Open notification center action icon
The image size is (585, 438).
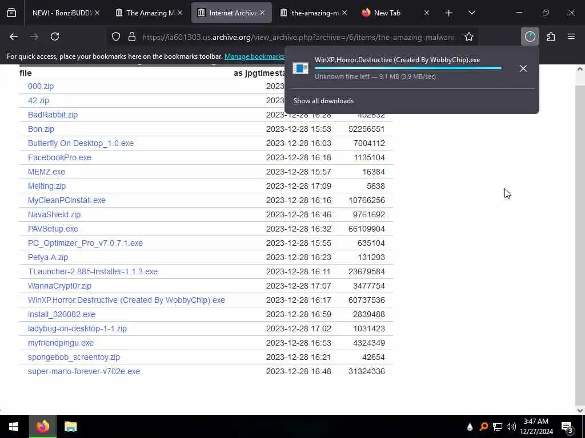coord(567,427)
